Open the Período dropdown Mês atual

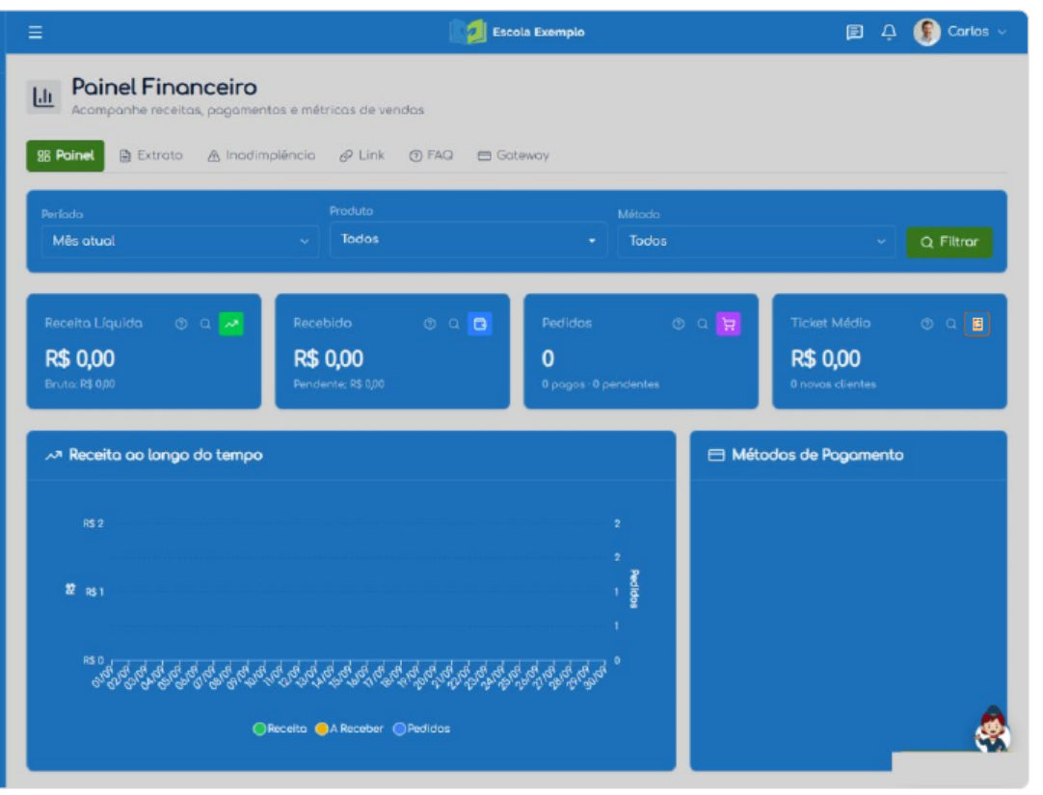pyautogui.click(x=179, y=241)
